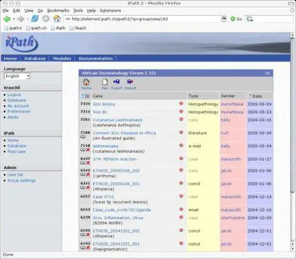
Task: Go to Database tab in blue navbar
Action: (x=35, y=59)
